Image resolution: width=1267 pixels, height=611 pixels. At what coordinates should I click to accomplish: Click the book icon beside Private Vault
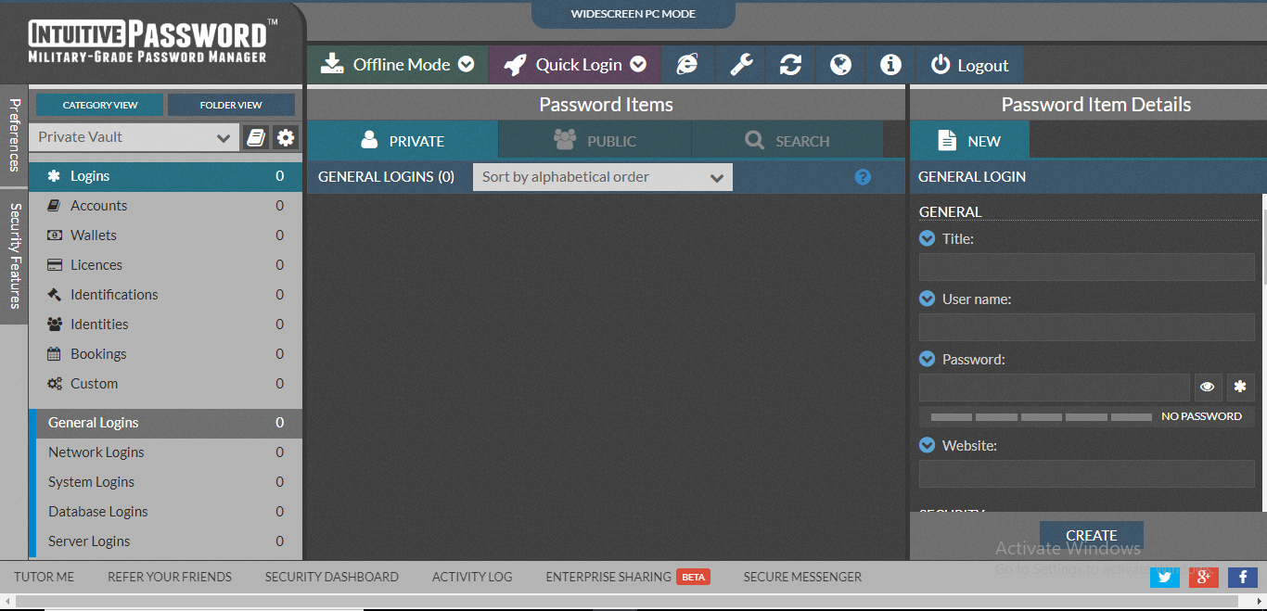pyautogui.click(x=256, y=137)
